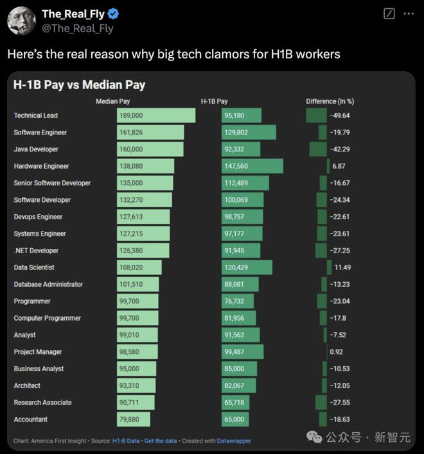Screen dimensions: 424x454
Task: Click the Accountant H-1B pay bar
Action: pos(235,419)
